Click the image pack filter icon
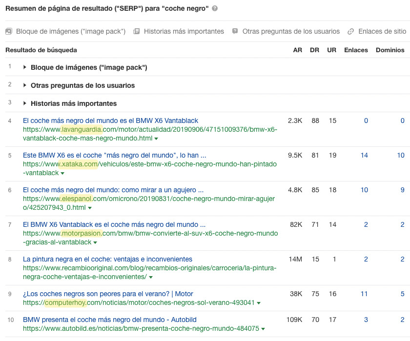 pyautogui.click(x=9, y=31)
